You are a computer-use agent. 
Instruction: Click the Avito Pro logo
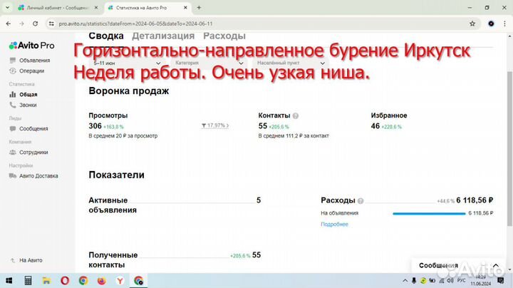click(32, 46)
